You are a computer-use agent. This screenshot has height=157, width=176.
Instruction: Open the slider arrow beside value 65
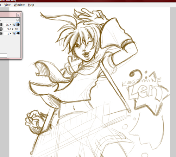point(10,25)
